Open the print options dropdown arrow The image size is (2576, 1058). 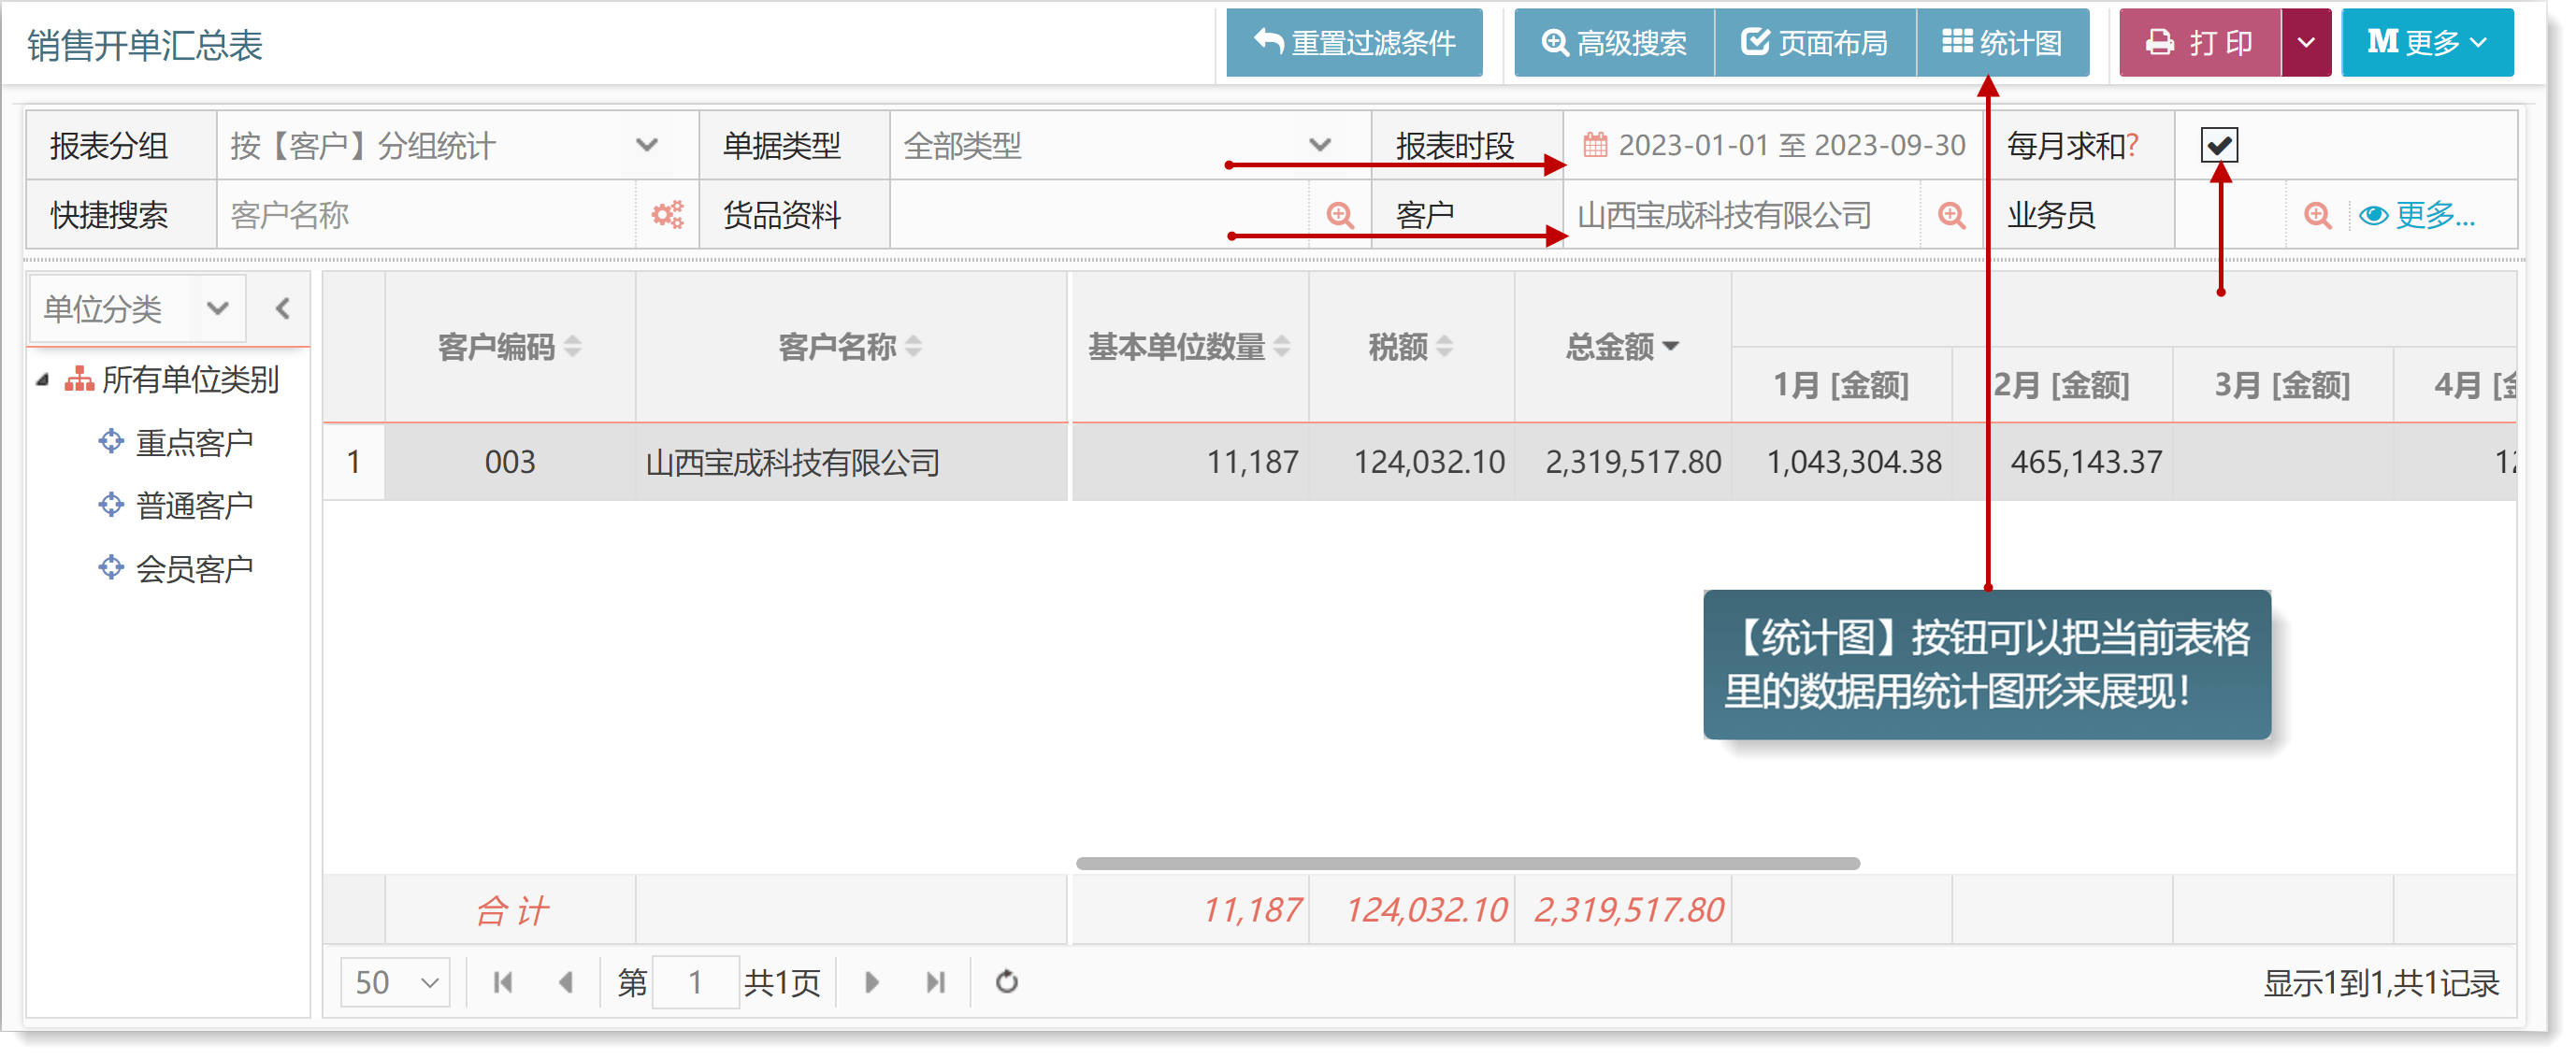tap(2306, 43)
